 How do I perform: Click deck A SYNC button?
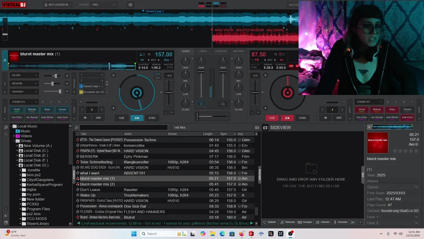(x=152, y=118)
